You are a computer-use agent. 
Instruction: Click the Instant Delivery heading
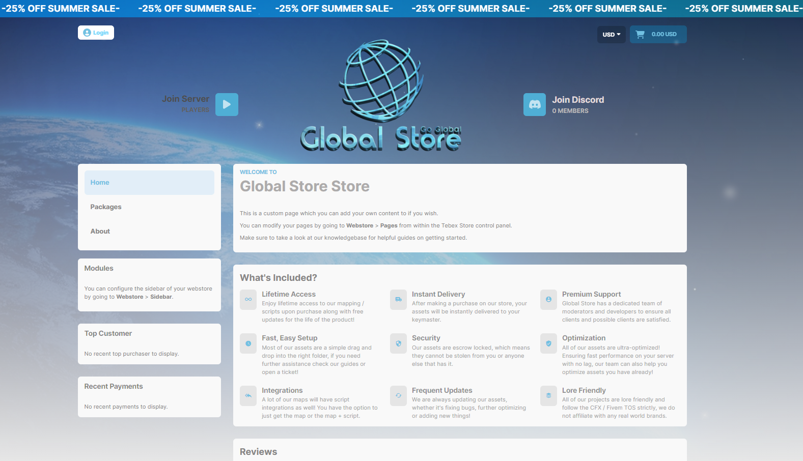pos(438,294)
